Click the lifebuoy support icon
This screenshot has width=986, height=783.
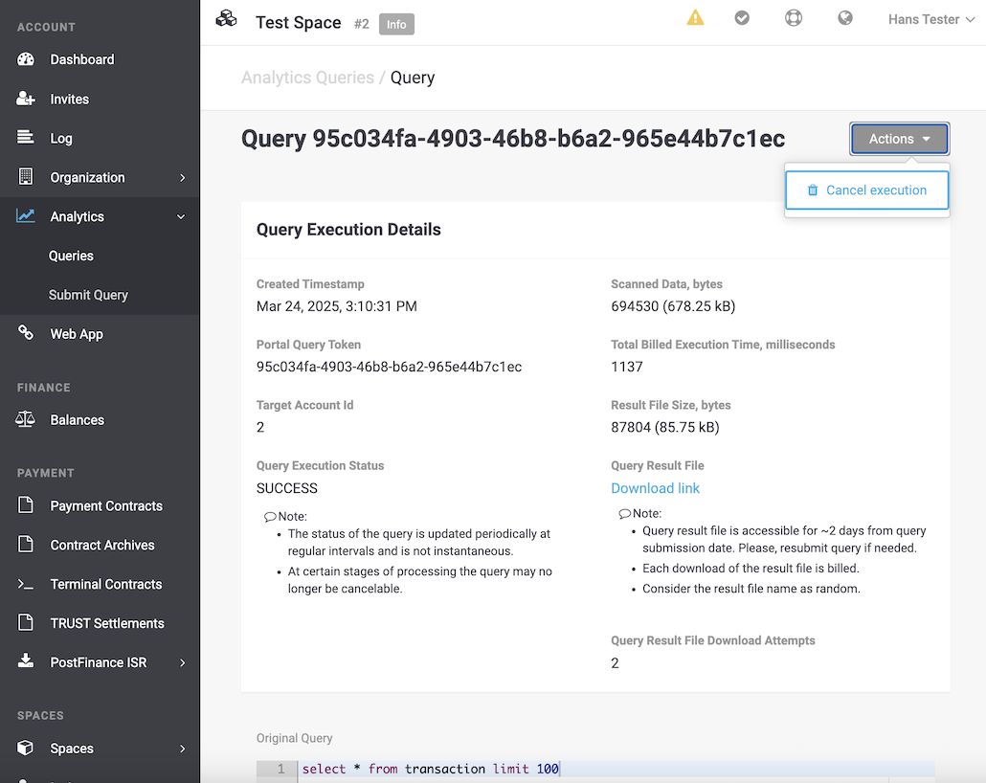coord(794,17)
